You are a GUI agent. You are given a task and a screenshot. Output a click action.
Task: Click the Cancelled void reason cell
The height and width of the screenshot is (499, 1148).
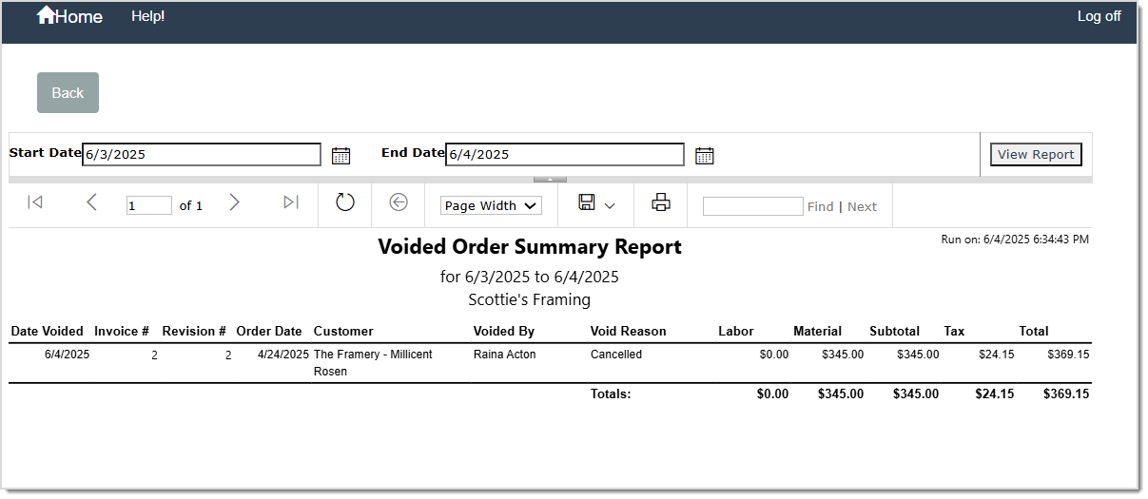616,355
